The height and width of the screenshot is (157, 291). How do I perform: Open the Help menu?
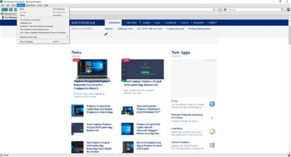click(46, 5)
